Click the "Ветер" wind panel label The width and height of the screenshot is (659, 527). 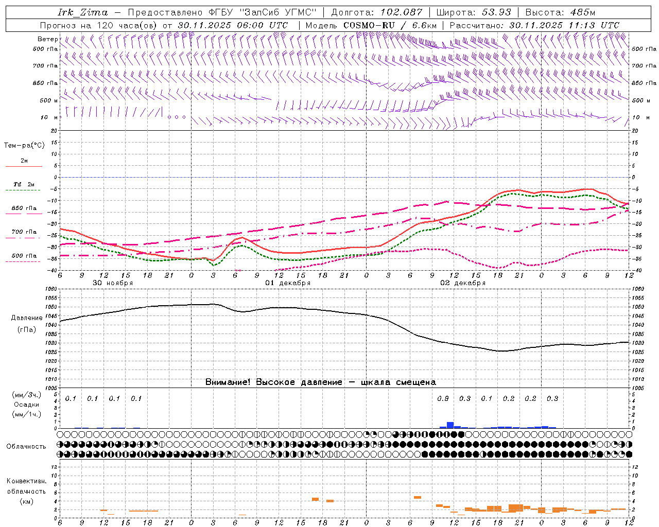47,39
